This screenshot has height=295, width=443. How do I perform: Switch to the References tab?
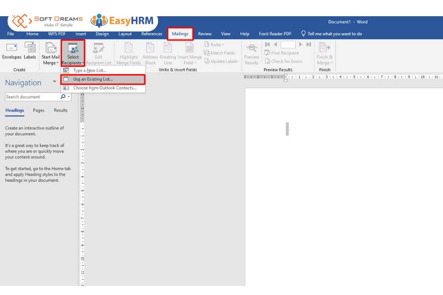point(152,34)
